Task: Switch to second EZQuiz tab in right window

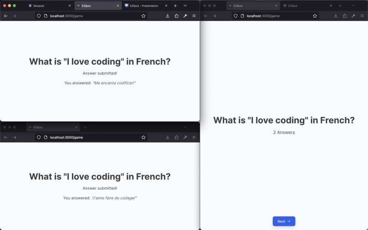Action: click(x=308, y=5)
